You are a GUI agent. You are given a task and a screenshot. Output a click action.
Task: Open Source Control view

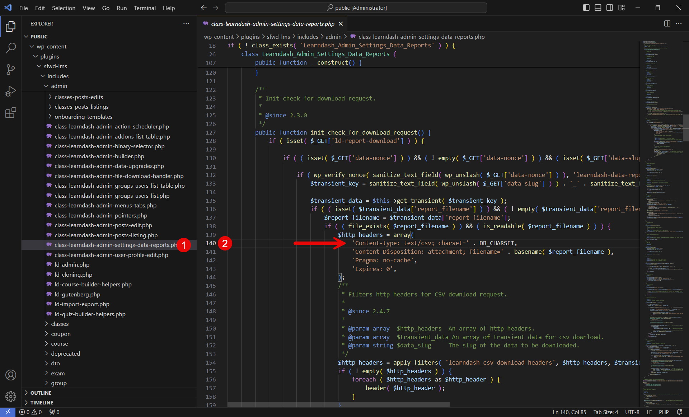11,69
